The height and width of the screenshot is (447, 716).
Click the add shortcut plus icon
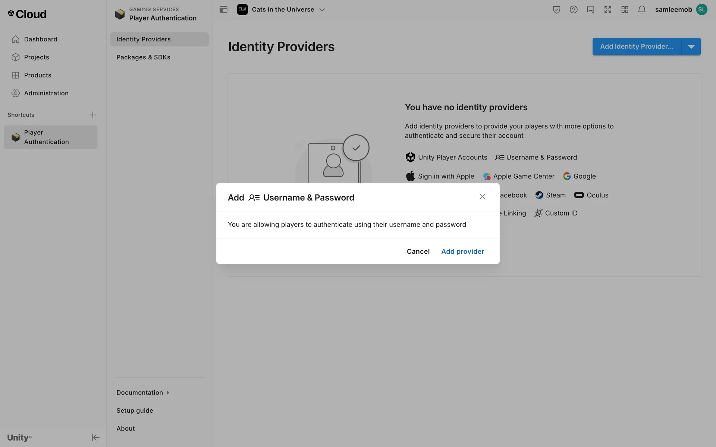[92, 115]
